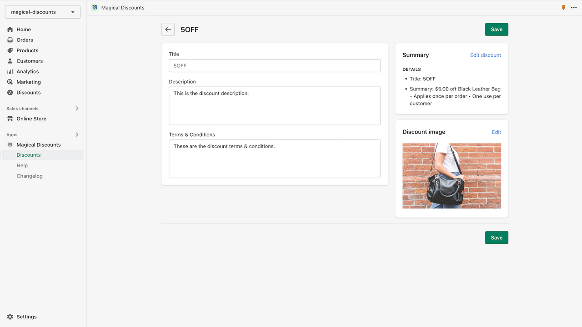582x327 pixels.
Task: Click the Magical Discounts logo in top bar
Action: (x=95, y=8)
